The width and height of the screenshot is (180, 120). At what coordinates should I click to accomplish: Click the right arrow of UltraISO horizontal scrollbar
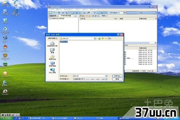click(x=155, y=43)
